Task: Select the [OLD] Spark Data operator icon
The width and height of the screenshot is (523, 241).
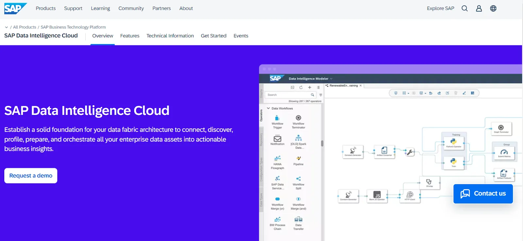Action: click(x=298, y=138)
